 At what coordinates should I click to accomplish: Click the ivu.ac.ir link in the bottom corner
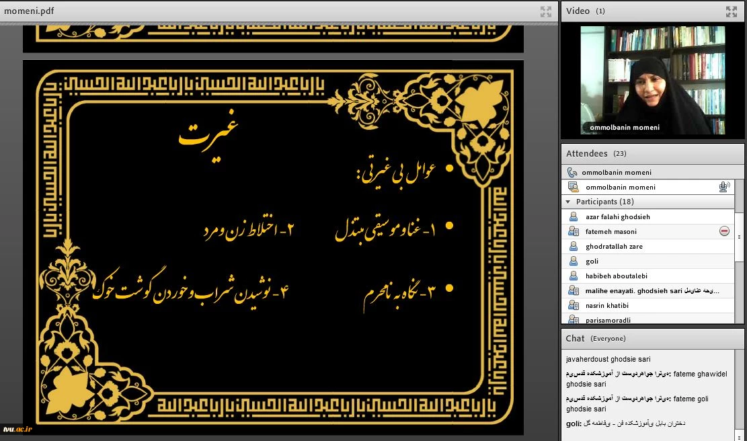17,428
